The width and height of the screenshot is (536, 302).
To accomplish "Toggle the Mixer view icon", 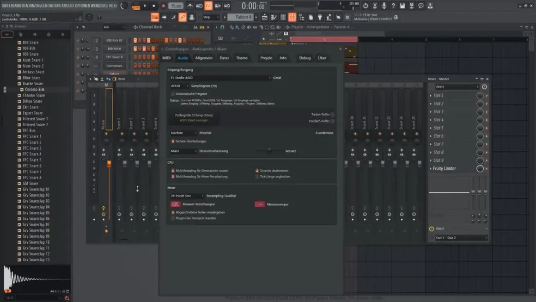I will [x=292, y=17].
